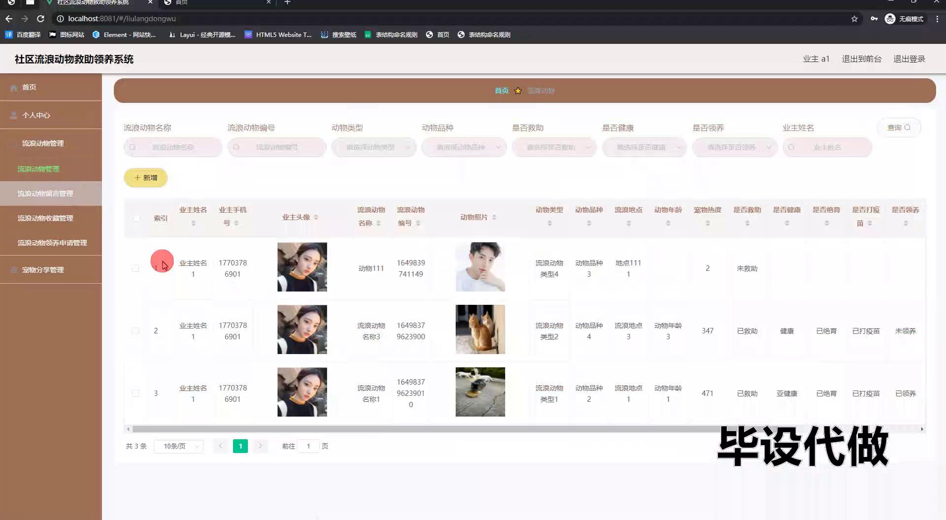
Task: Sort by 业主头像 column arrows
Action: (x=316, y=217)
